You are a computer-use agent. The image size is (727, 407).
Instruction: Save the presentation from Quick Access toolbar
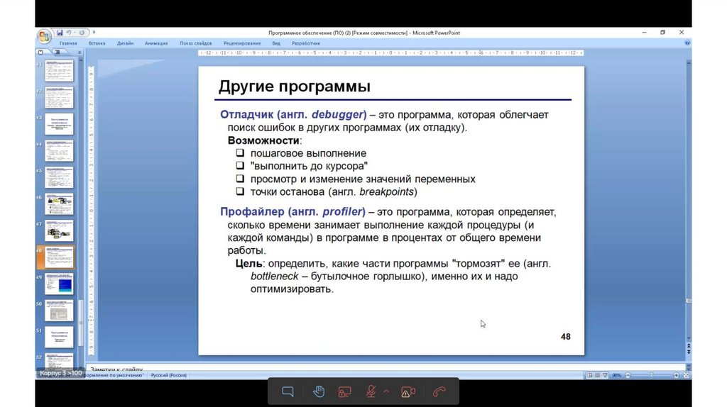click(x=60, y=33)
